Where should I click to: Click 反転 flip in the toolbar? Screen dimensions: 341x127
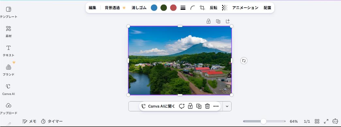[213, 8]
